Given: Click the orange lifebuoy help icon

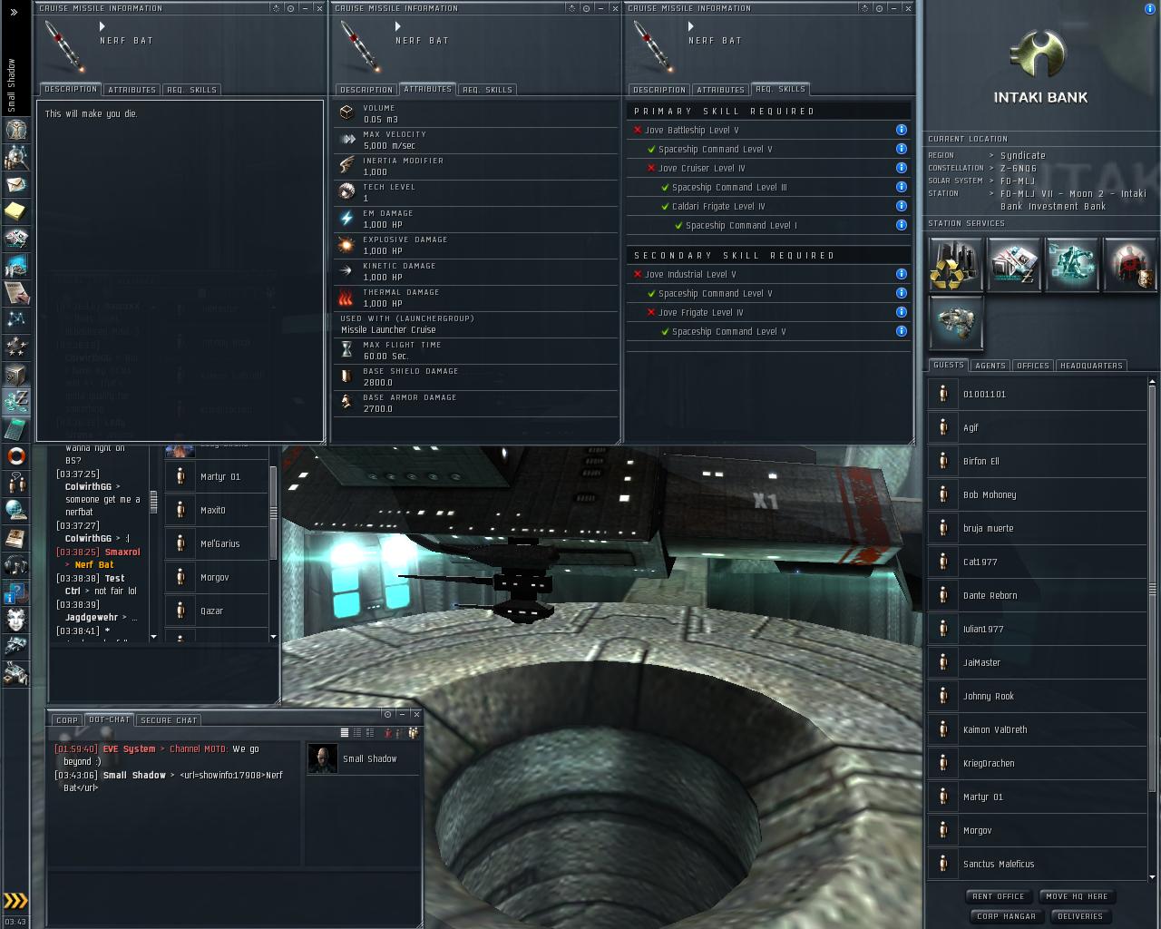Looking at the screenshot, I should 15,455.
